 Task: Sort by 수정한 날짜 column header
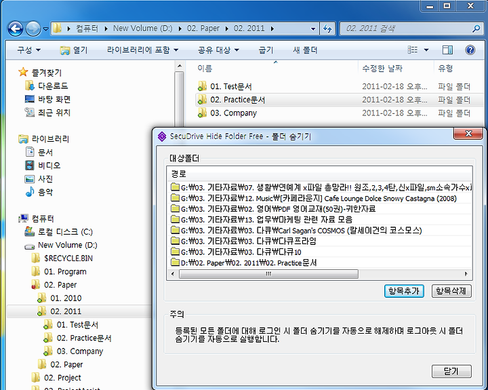[382, 69]
